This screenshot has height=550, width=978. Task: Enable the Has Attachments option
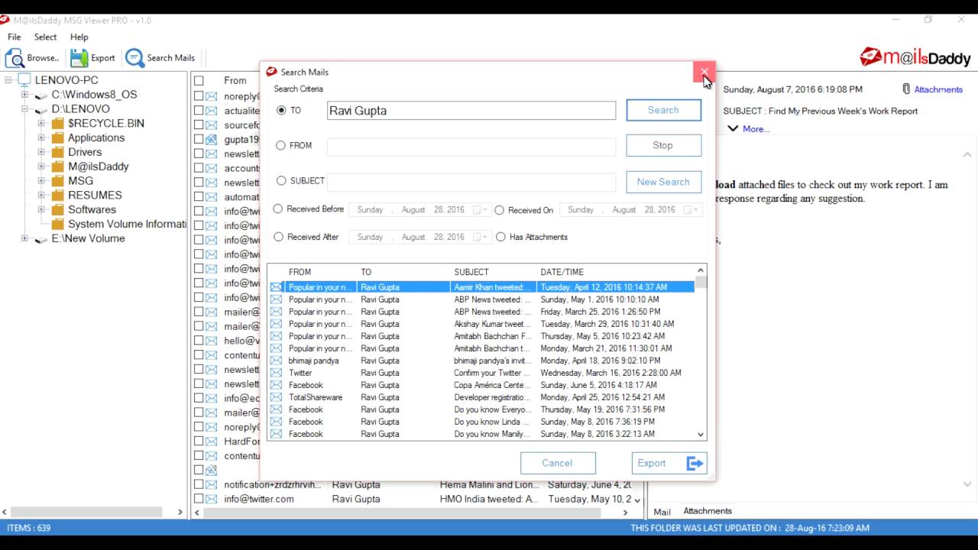pyautogui.click(x=501, y=237)
